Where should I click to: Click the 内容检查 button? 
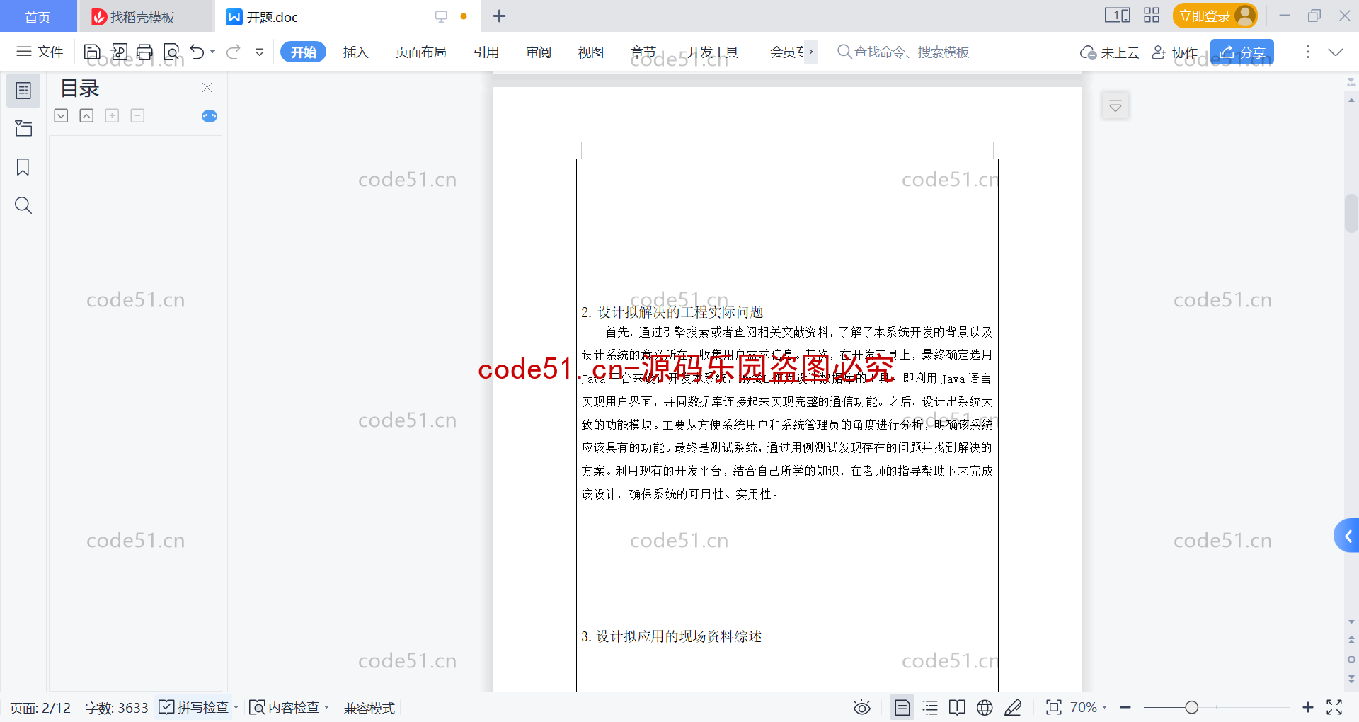tap(285, 707)
